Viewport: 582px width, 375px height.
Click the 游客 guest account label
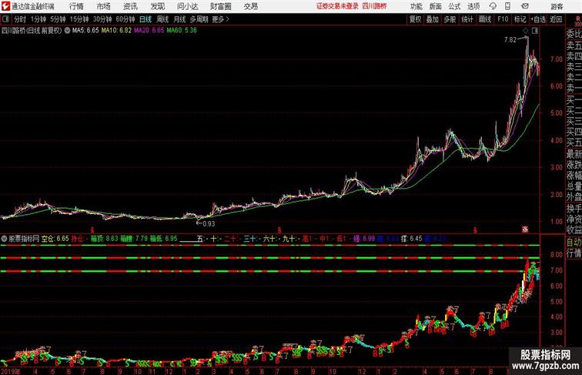tap(557, 6)
